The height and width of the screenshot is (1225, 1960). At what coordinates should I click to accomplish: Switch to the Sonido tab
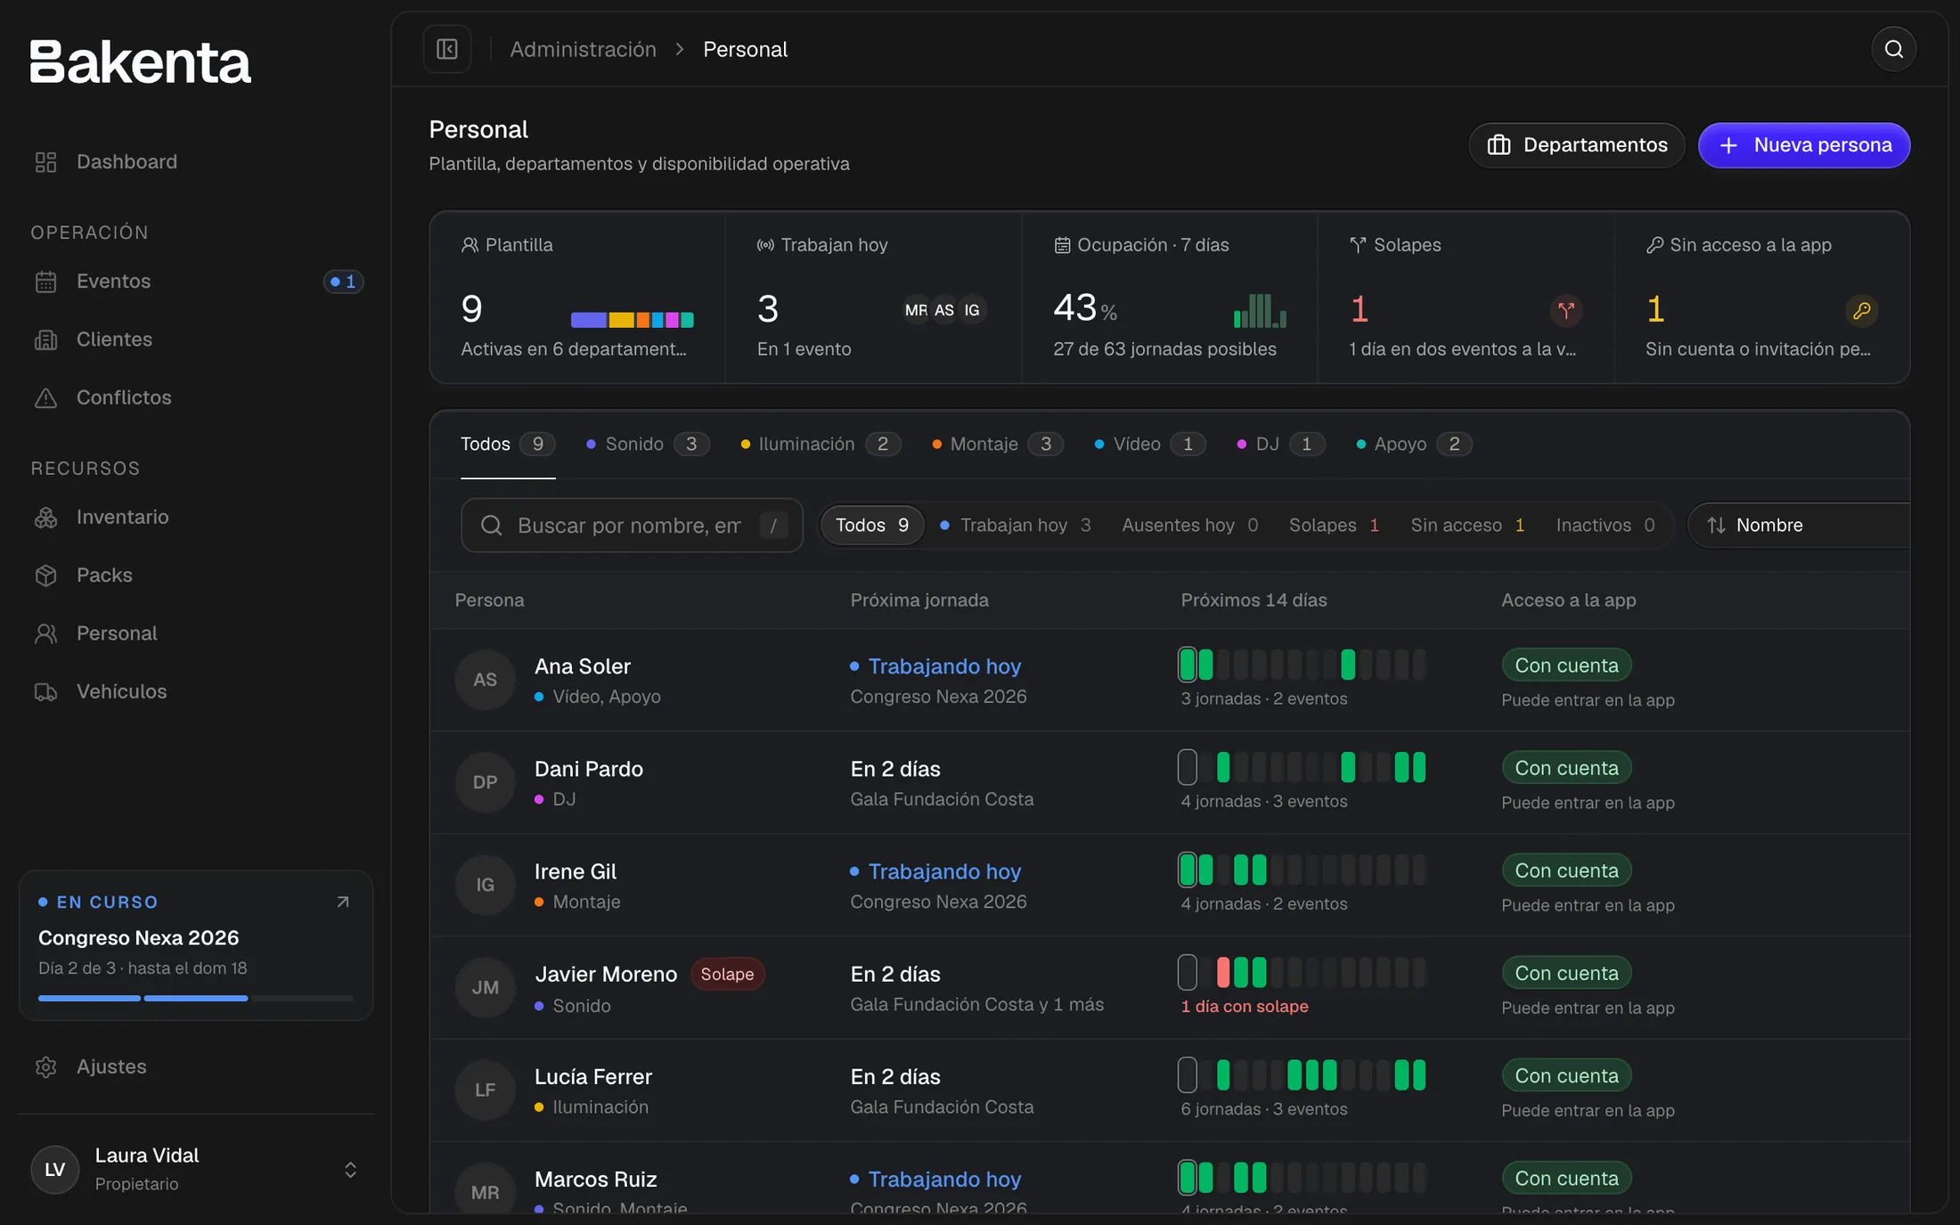coord(647,444)
